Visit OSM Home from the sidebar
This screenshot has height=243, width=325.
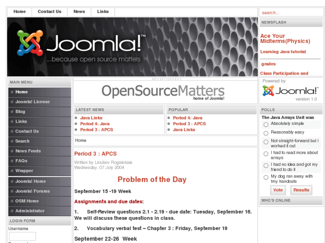(40, 201)
